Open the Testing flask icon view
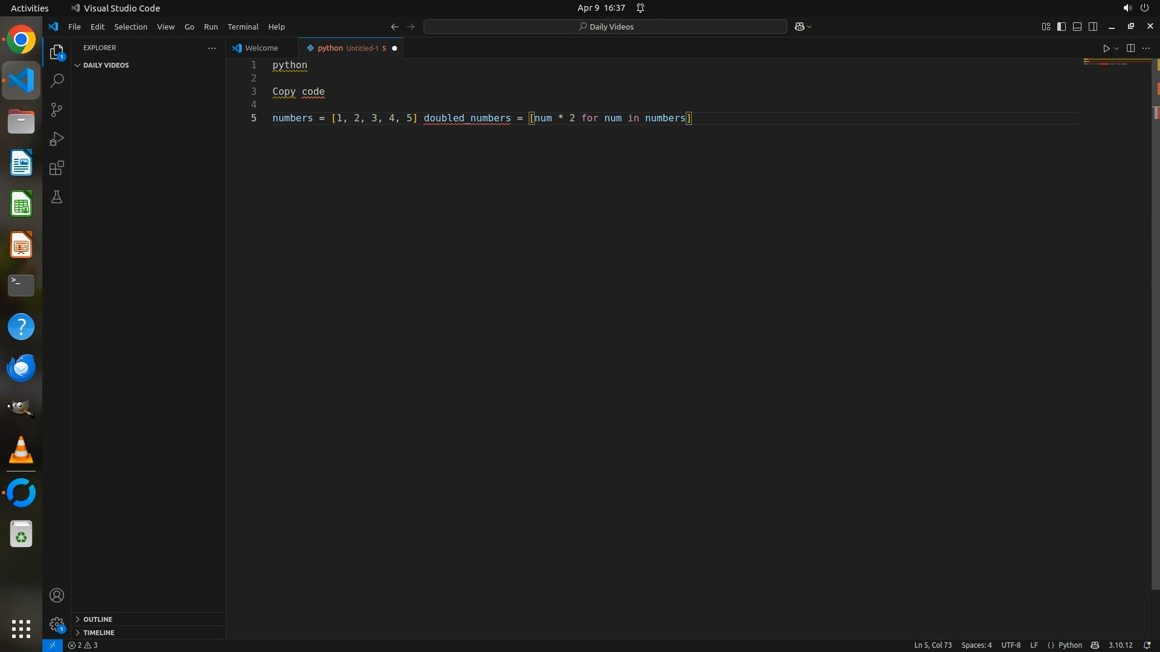The height and width of the screenshot is (652, 1160). [57, 197]
